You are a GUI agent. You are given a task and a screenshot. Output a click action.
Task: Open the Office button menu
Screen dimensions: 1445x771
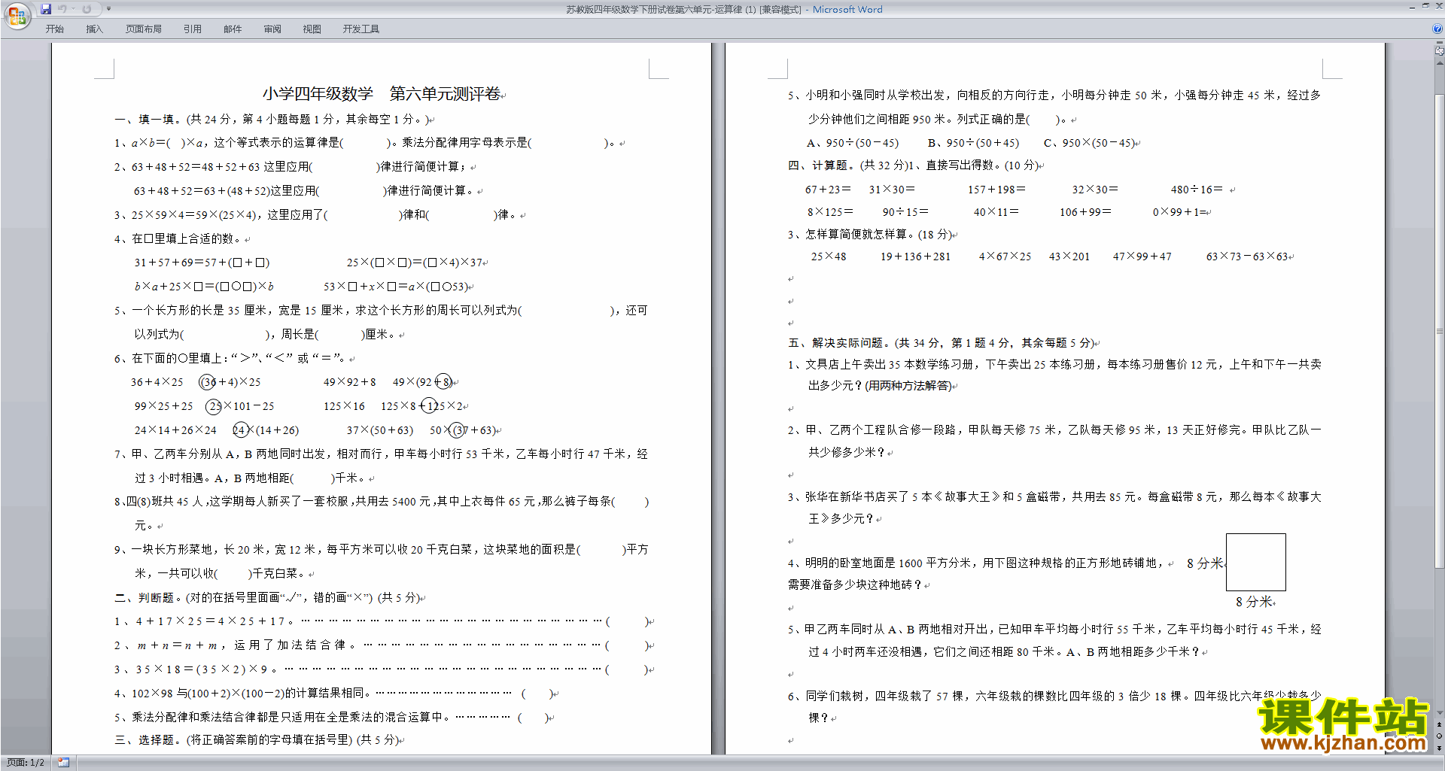17,15
